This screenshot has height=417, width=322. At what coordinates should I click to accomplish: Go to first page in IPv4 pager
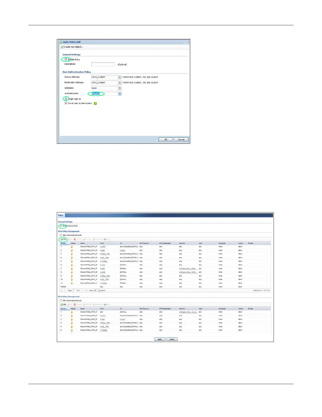point(62,290)
